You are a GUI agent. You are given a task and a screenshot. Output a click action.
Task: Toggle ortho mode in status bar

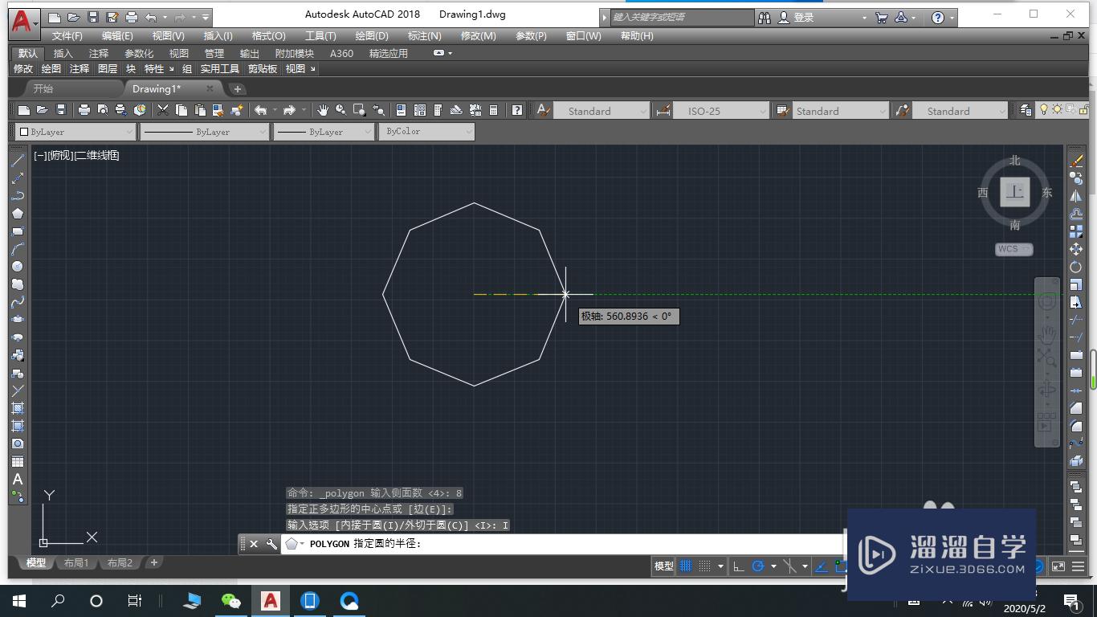coord(739,566)
